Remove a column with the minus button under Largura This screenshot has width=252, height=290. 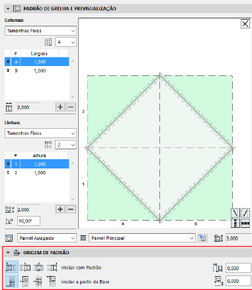click(x=71, y=107)
